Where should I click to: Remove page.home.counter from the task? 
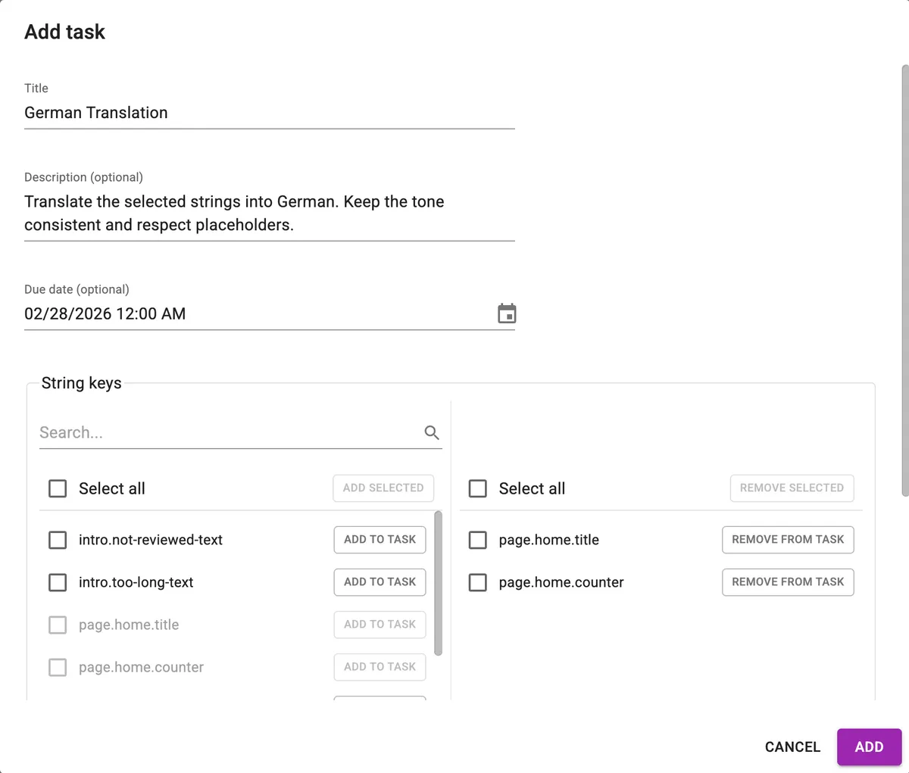coord(787,582)
